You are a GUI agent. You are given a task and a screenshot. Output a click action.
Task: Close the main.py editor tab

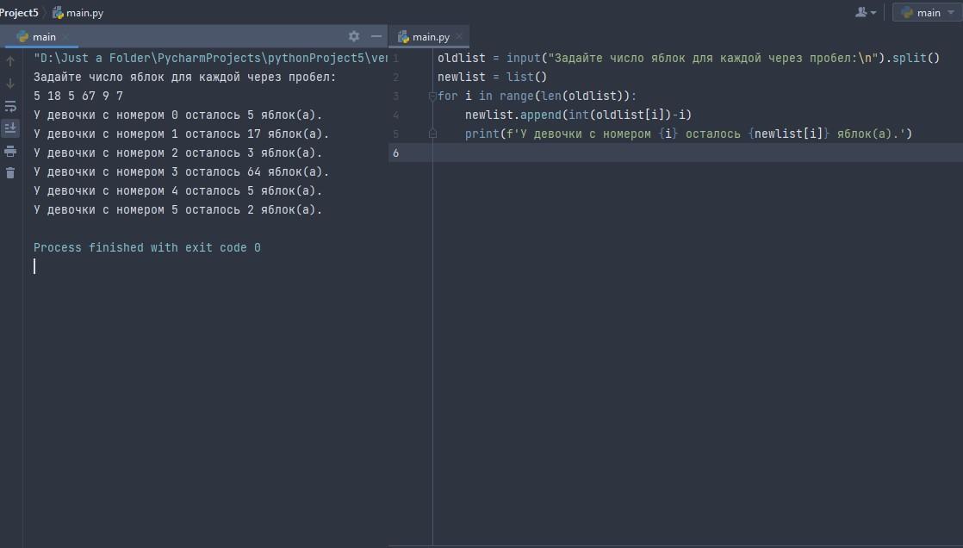pos(459,37)
